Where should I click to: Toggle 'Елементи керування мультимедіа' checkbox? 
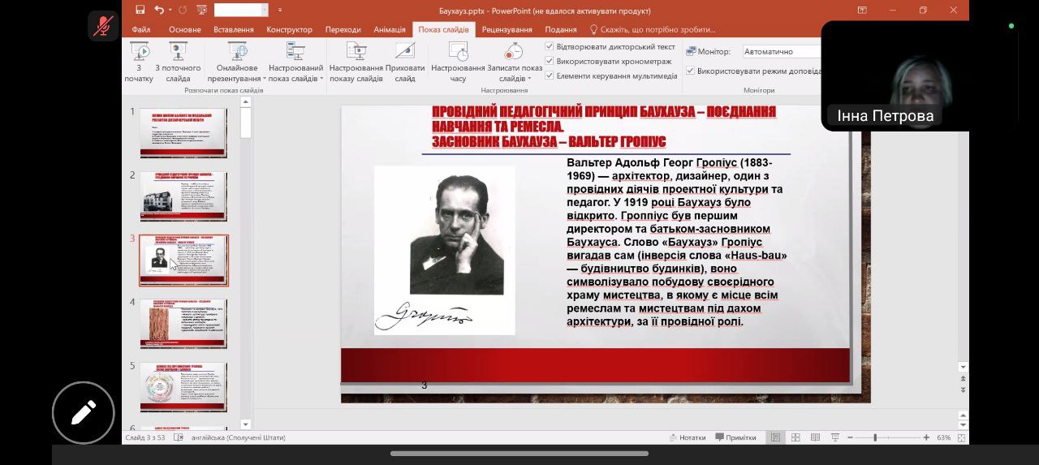550,75
